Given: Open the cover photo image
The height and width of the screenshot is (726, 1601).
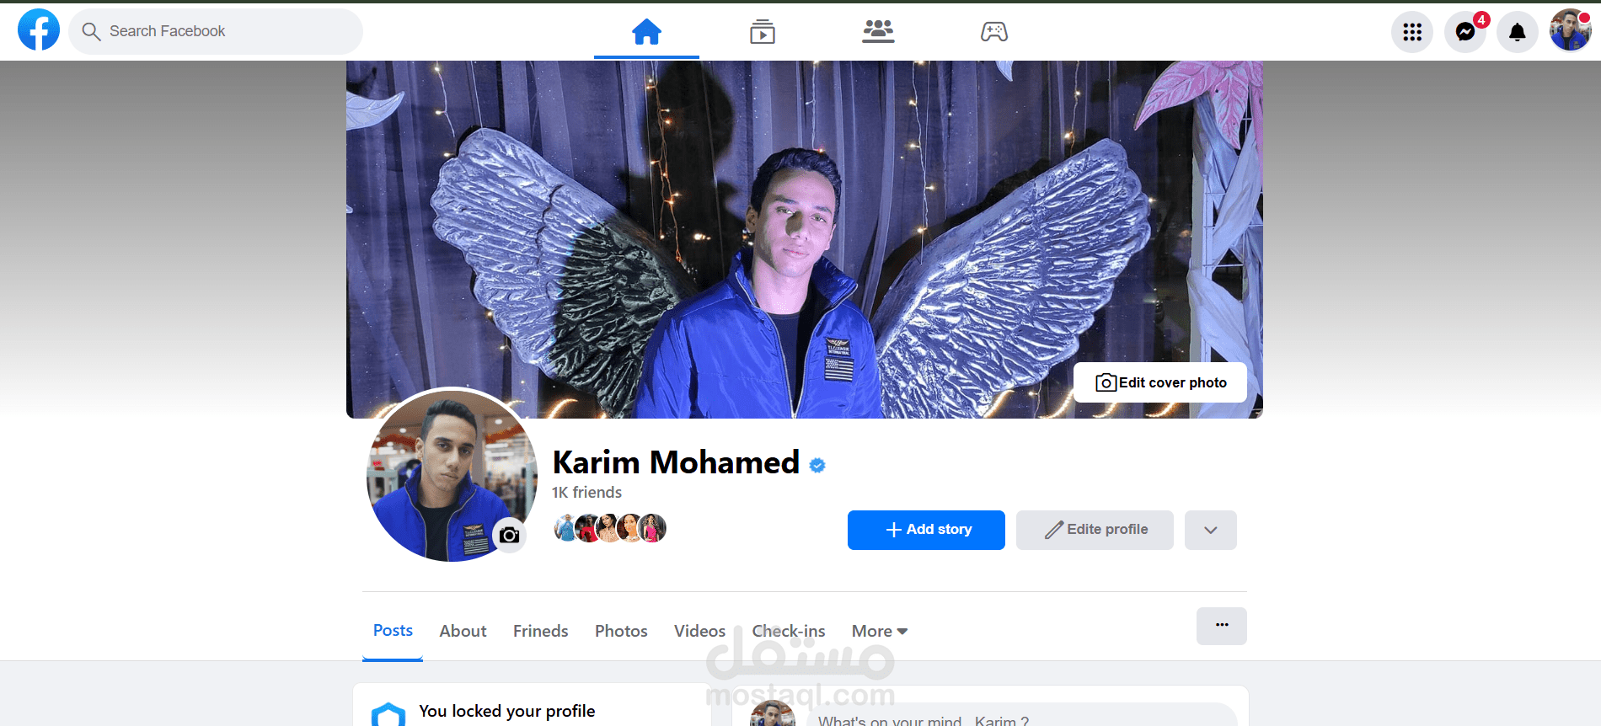Looking at the screenshot, I should coord(804,239).
